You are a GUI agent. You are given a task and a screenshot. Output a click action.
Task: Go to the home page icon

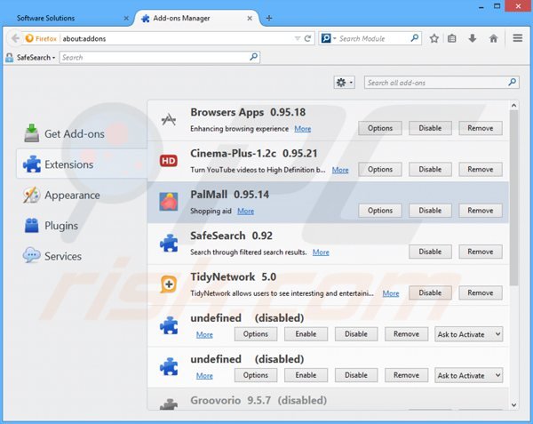[x=493, y=38]
